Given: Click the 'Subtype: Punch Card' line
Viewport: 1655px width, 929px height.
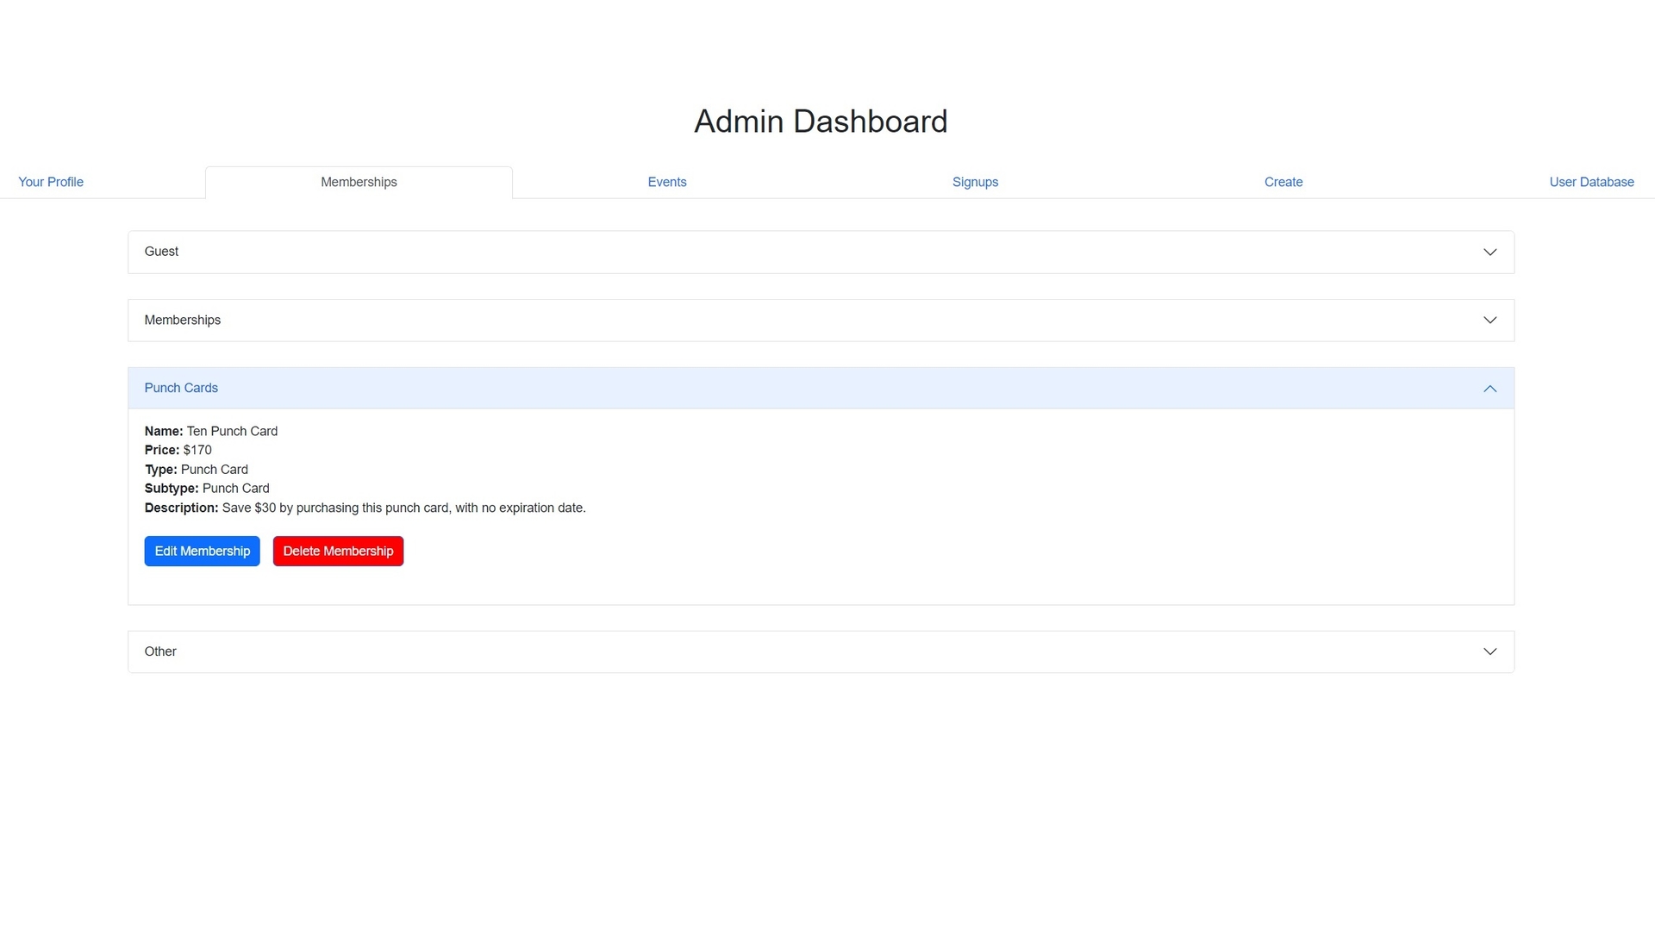Looking at the screenshot, I should [x=207, y=489].
